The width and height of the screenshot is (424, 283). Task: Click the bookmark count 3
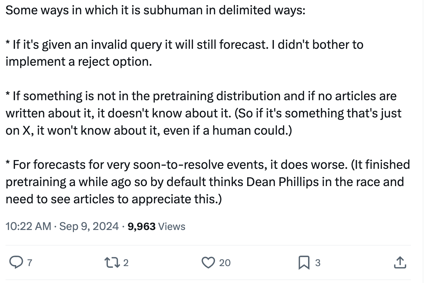318,263
